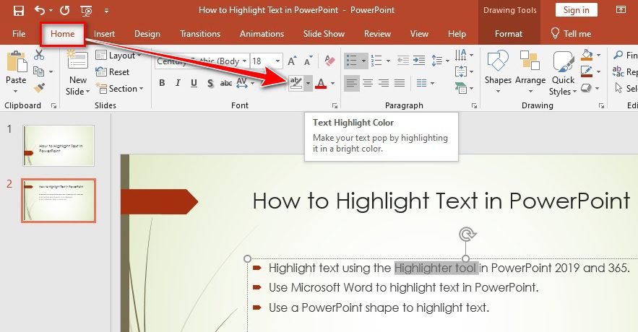This screenshot has height=332, width=638.
Task: Switch to the Animations tab
Action: (262, 34)
